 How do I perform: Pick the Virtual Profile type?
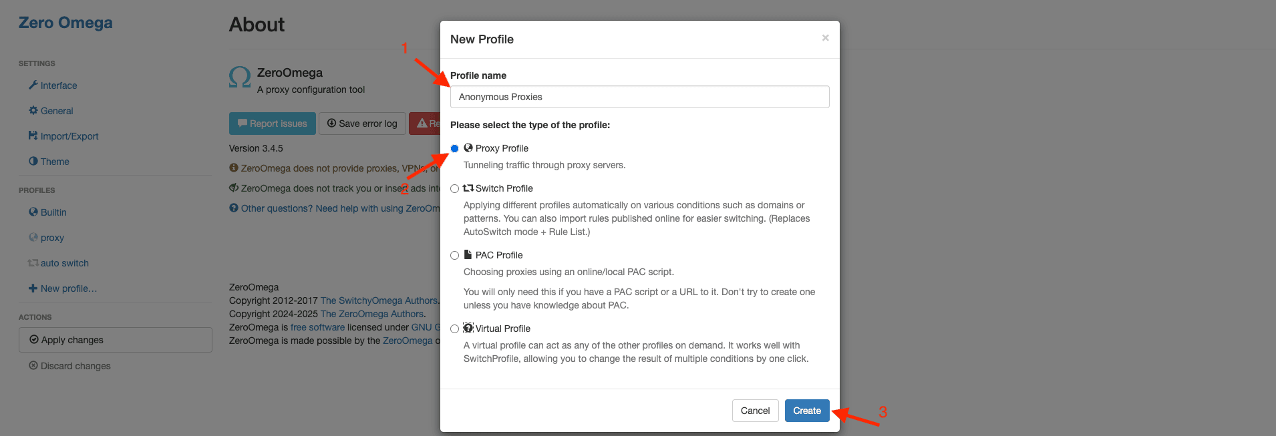[455, 329]
